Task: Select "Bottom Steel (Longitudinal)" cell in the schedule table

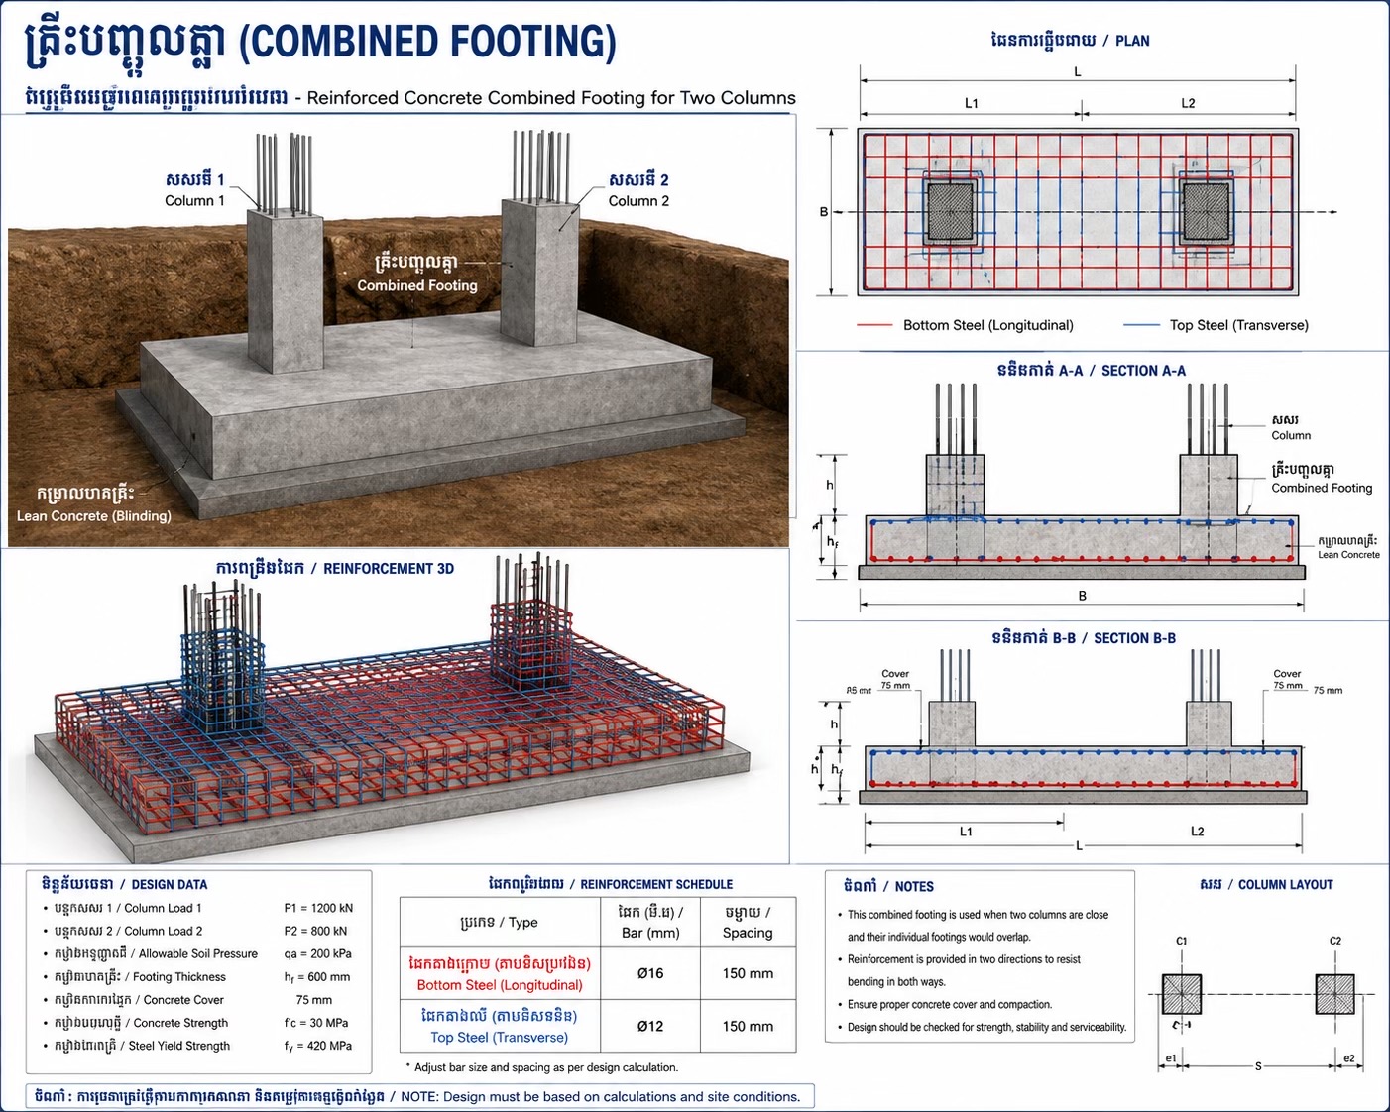Action: pyautogui.click(x=500, y=973)
